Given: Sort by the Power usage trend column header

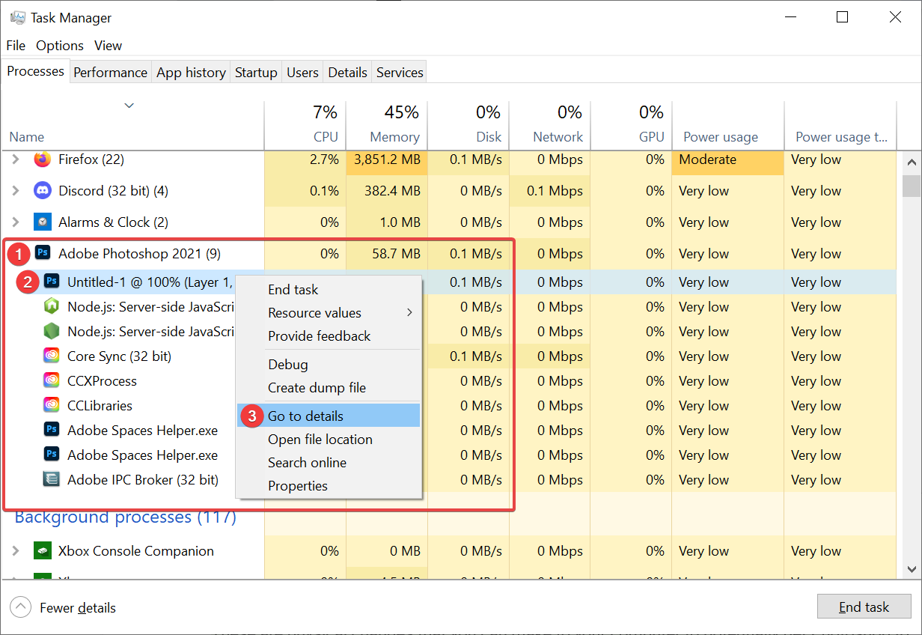Looking at the screenshot, I should point(840,125).
